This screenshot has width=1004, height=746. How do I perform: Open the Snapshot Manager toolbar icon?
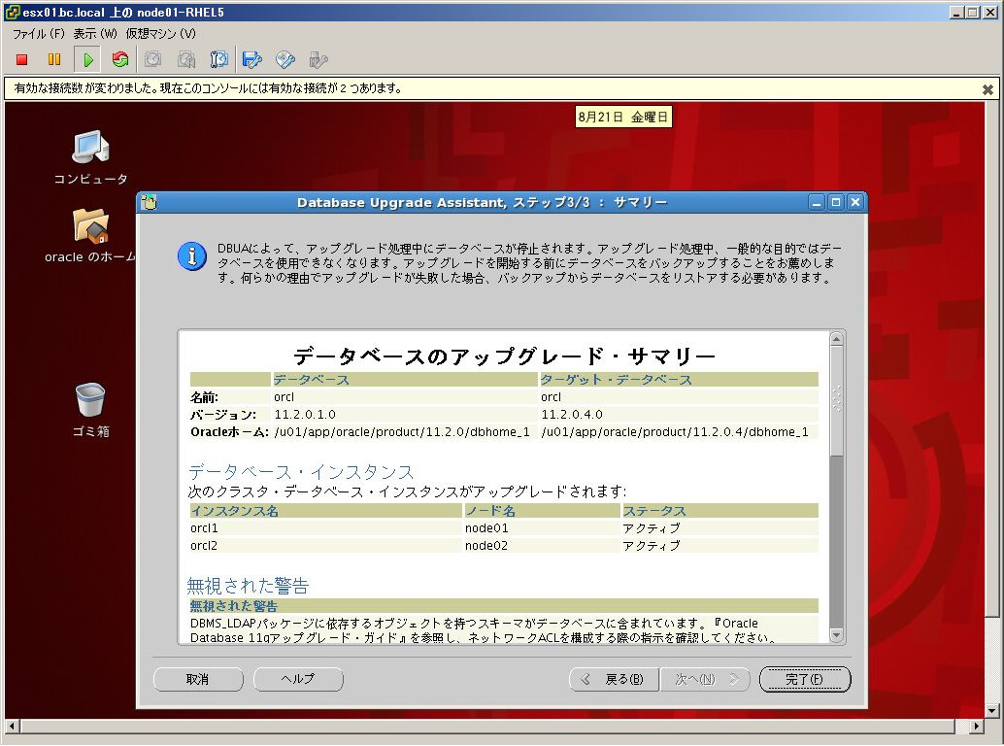[x=219, y=59]
